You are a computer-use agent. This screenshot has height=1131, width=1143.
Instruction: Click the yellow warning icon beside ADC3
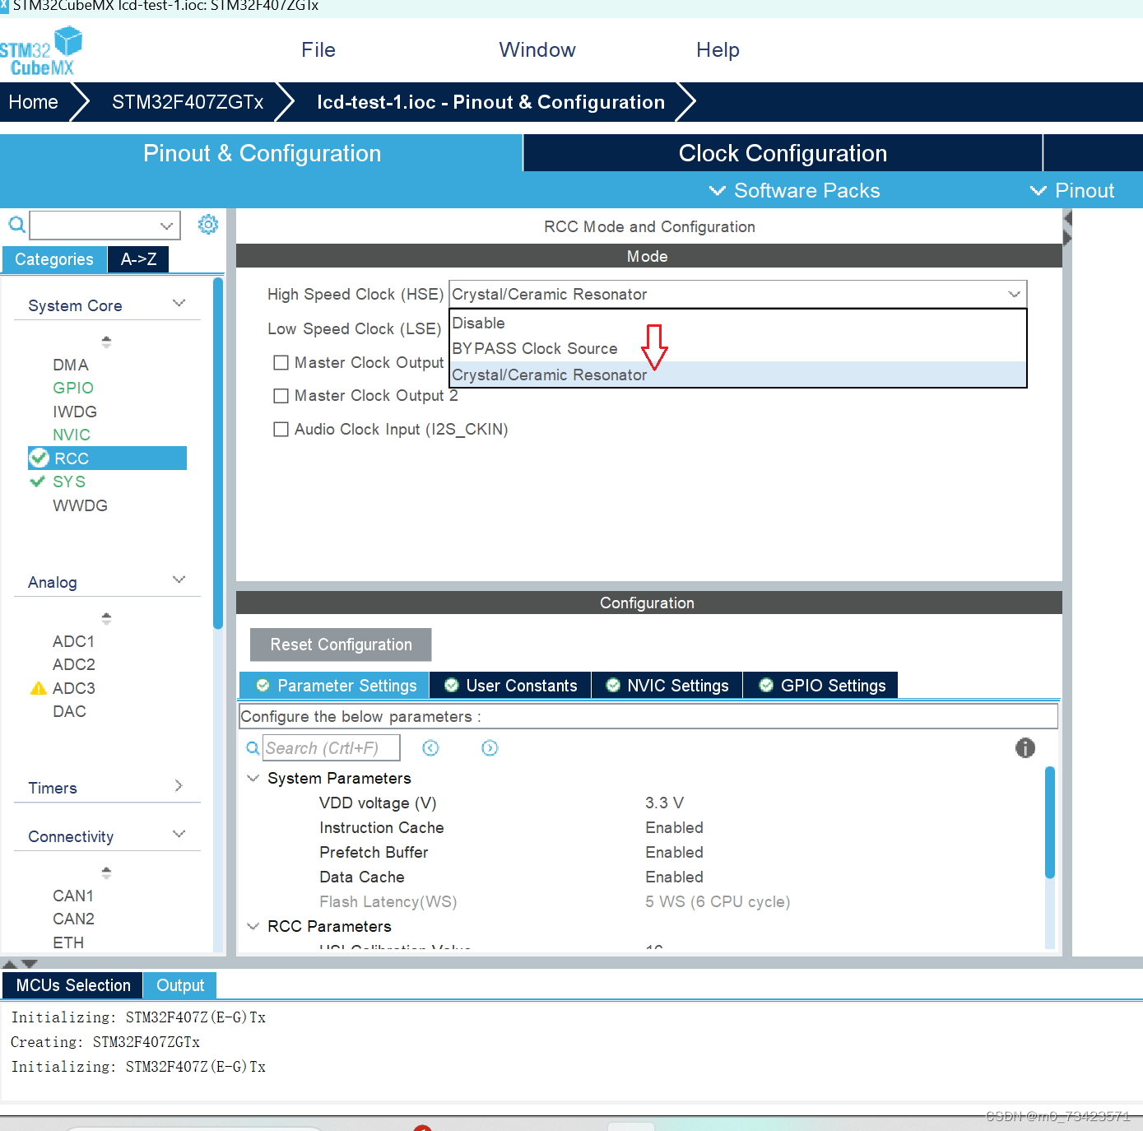[38, 688]
